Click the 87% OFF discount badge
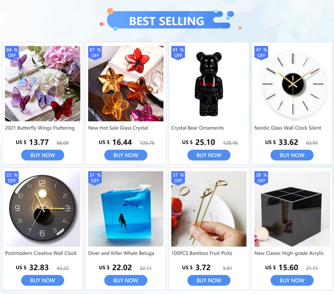This screenshot has height=294, width=334. (95, 53)
